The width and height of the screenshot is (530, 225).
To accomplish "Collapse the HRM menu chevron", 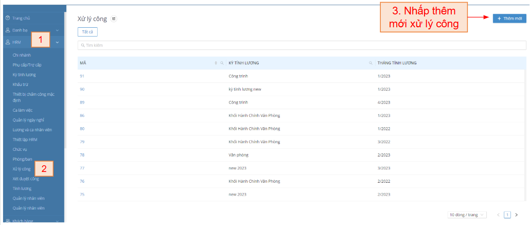I will click(57, 42).
